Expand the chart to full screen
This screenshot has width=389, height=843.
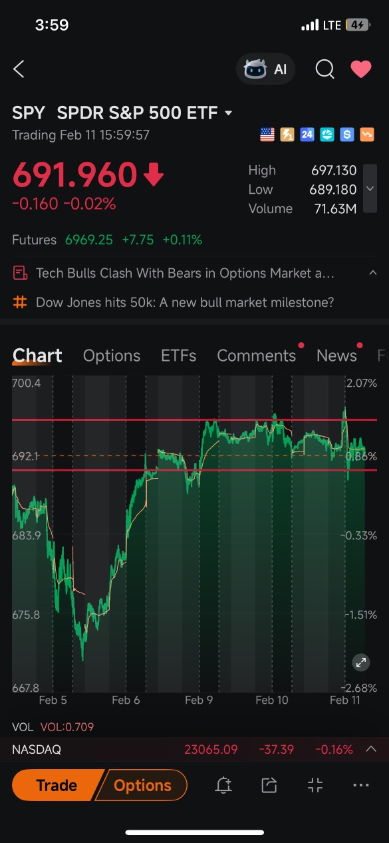360,663
